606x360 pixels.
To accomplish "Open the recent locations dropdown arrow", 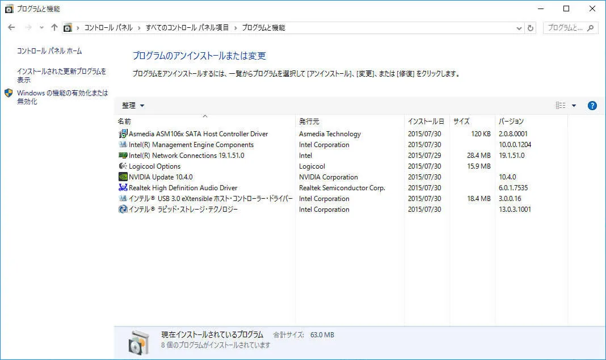I will [41, 27].
